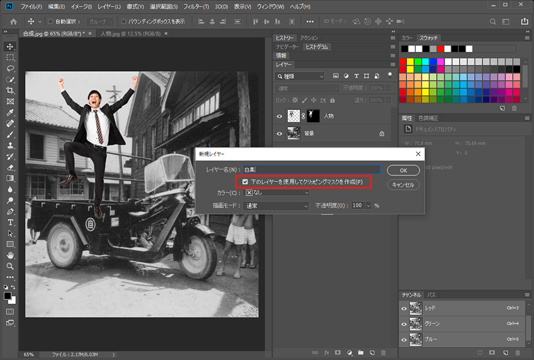Viewport: 534px width, 360px height.
Task: Click the search icon in options bar
Action: coord(491,21)
